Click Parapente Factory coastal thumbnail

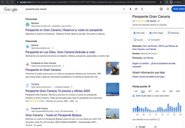click(112, 113)
